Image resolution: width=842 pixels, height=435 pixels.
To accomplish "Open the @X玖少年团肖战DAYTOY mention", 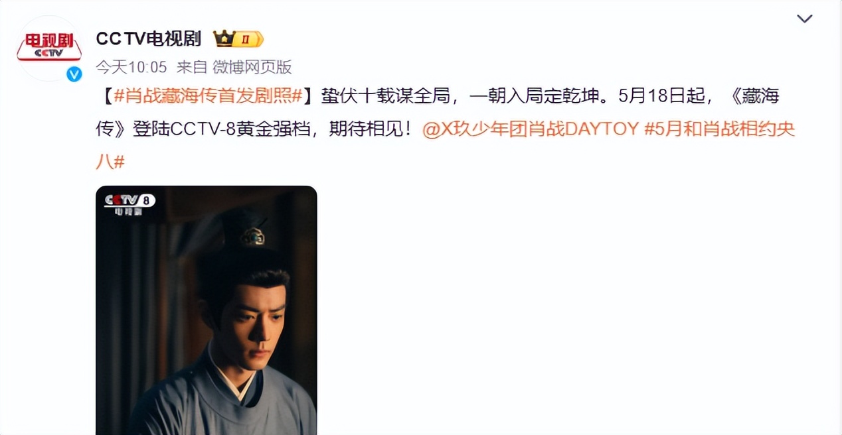I will click(530, 129).
